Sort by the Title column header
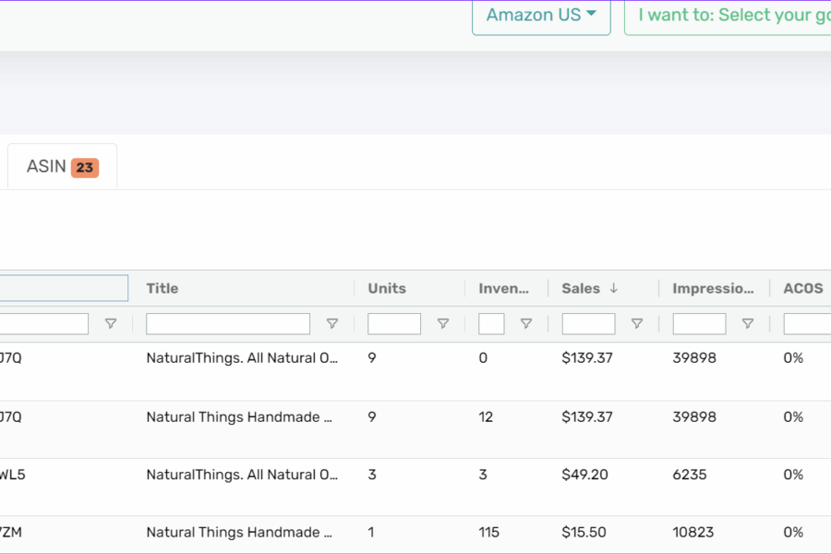This screenshot has height=554, width=831. coord(163,288)
